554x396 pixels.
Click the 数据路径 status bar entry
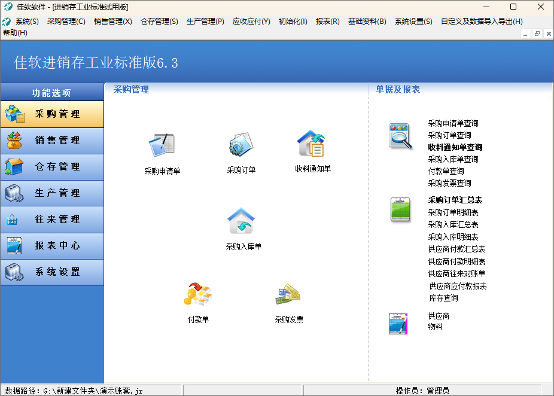(x=74, y=391)
